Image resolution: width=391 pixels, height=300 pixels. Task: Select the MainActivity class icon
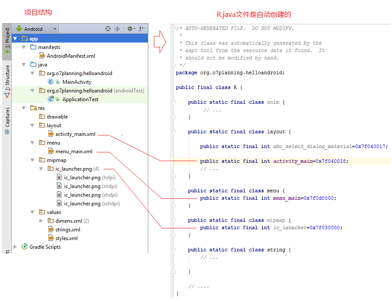(51, 82)
